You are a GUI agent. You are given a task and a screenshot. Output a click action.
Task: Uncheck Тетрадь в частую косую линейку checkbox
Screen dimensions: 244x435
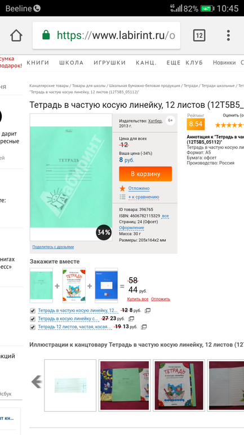pos(33,311)
